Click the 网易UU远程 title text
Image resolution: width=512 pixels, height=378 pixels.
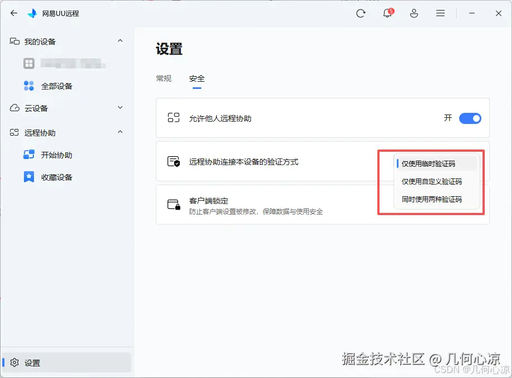point(61,14)
